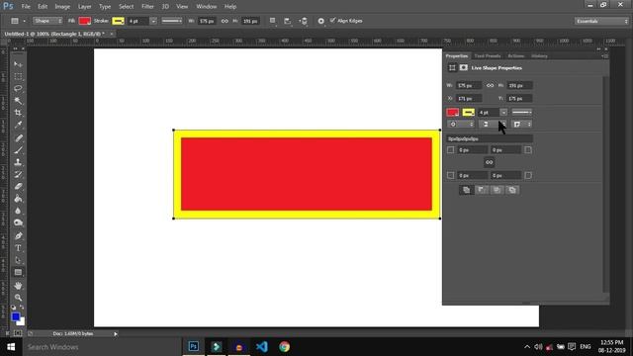This screenshot has height=356, width=633.
Task: Toggle Quick Mask mode
Action: [x=18, y=333]
